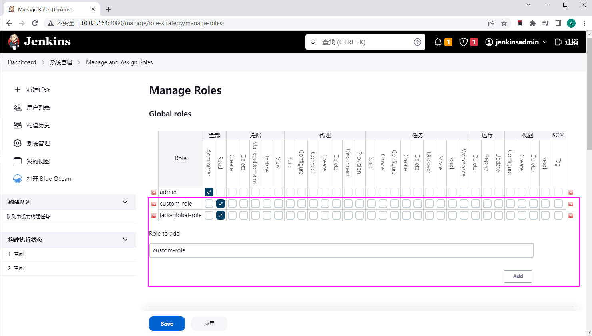Open the jenkinsadmin user dropdown
Image resolution: width=592 pixels, height=336 pixels.
click(516, 42)
